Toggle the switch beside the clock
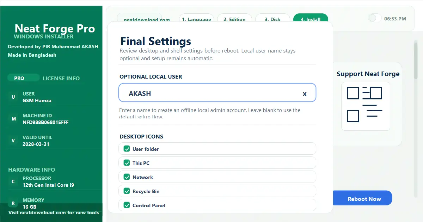 pos(375,18)
